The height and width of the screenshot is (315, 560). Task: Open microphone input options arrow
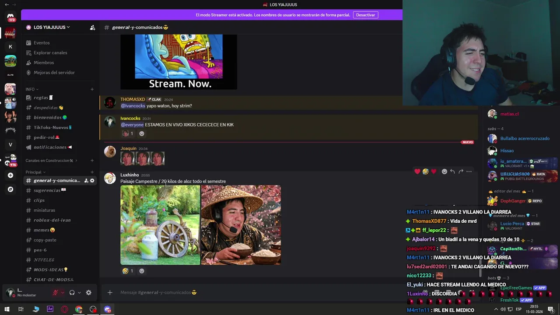pos(63,293)
